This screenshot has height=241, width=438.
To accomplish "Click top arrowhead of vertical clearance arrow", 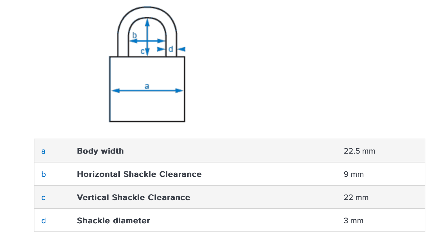I will (147, 22).
